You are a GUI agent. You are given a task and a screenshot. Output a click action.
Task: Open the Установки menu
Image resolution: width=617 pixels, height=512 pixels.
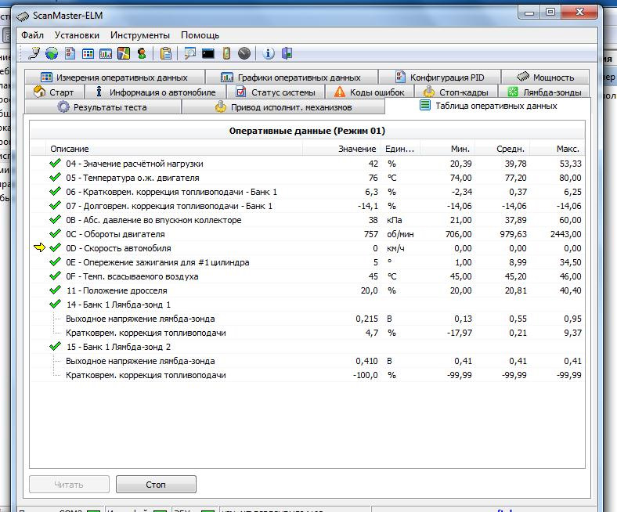(x=78, y=35)
